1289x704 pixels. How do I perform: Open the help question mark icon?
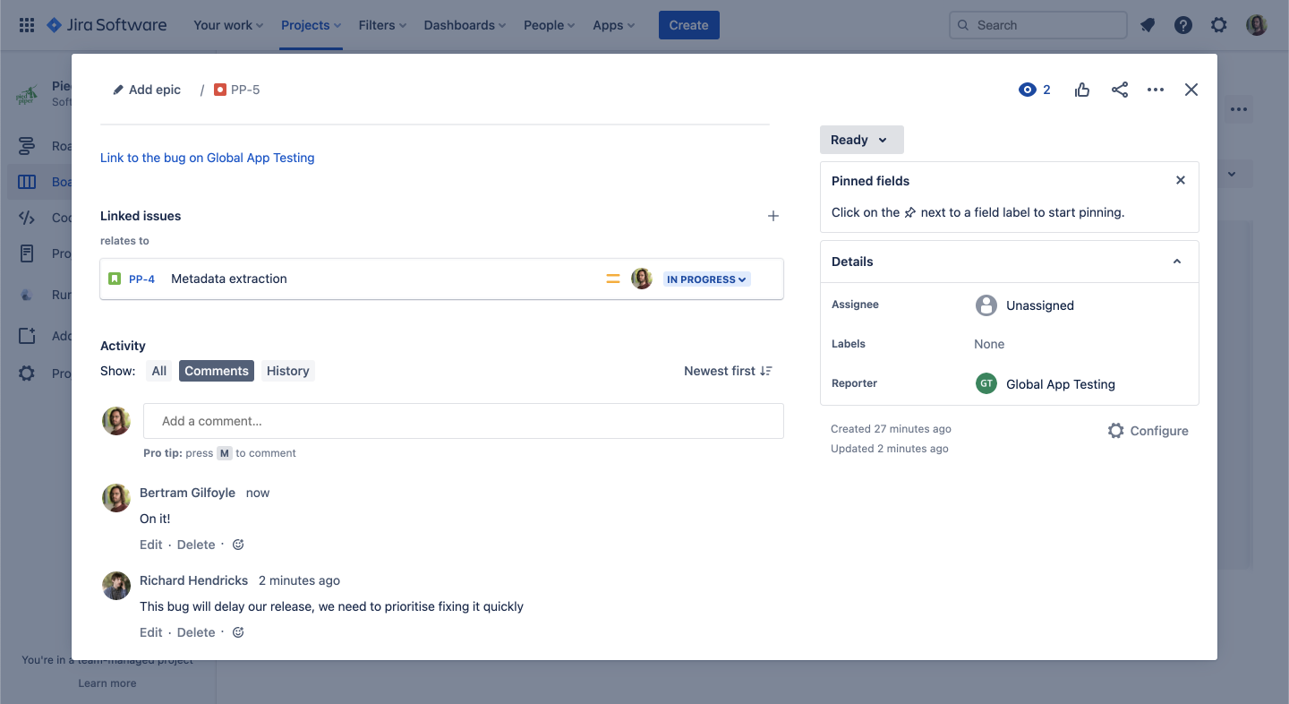coord(1183,25)
